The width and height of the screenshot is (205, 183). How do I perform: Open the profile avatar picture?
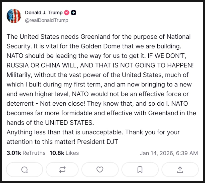pyautogui.click(x=14, y=16)
